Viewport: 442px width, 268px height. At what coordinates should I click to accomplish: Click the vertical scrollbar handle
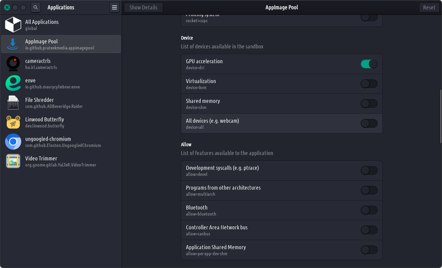[440, 116]
